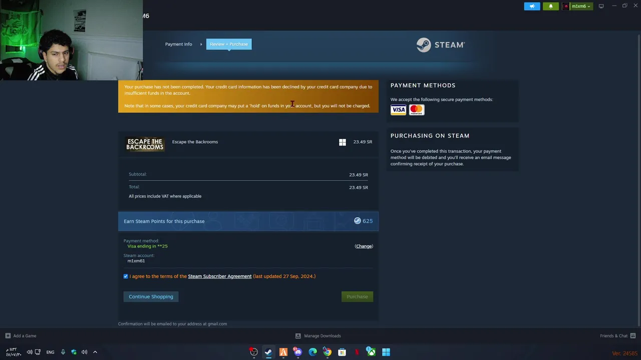Click the tray icon right of microphone
Screen dimensions: 641x360
point(74,352)
